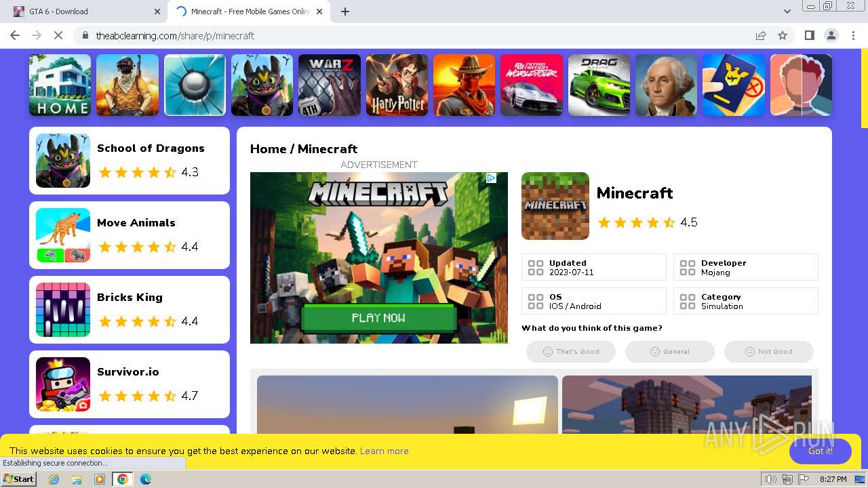Click the Home breadcrumb link

(268, 149)
